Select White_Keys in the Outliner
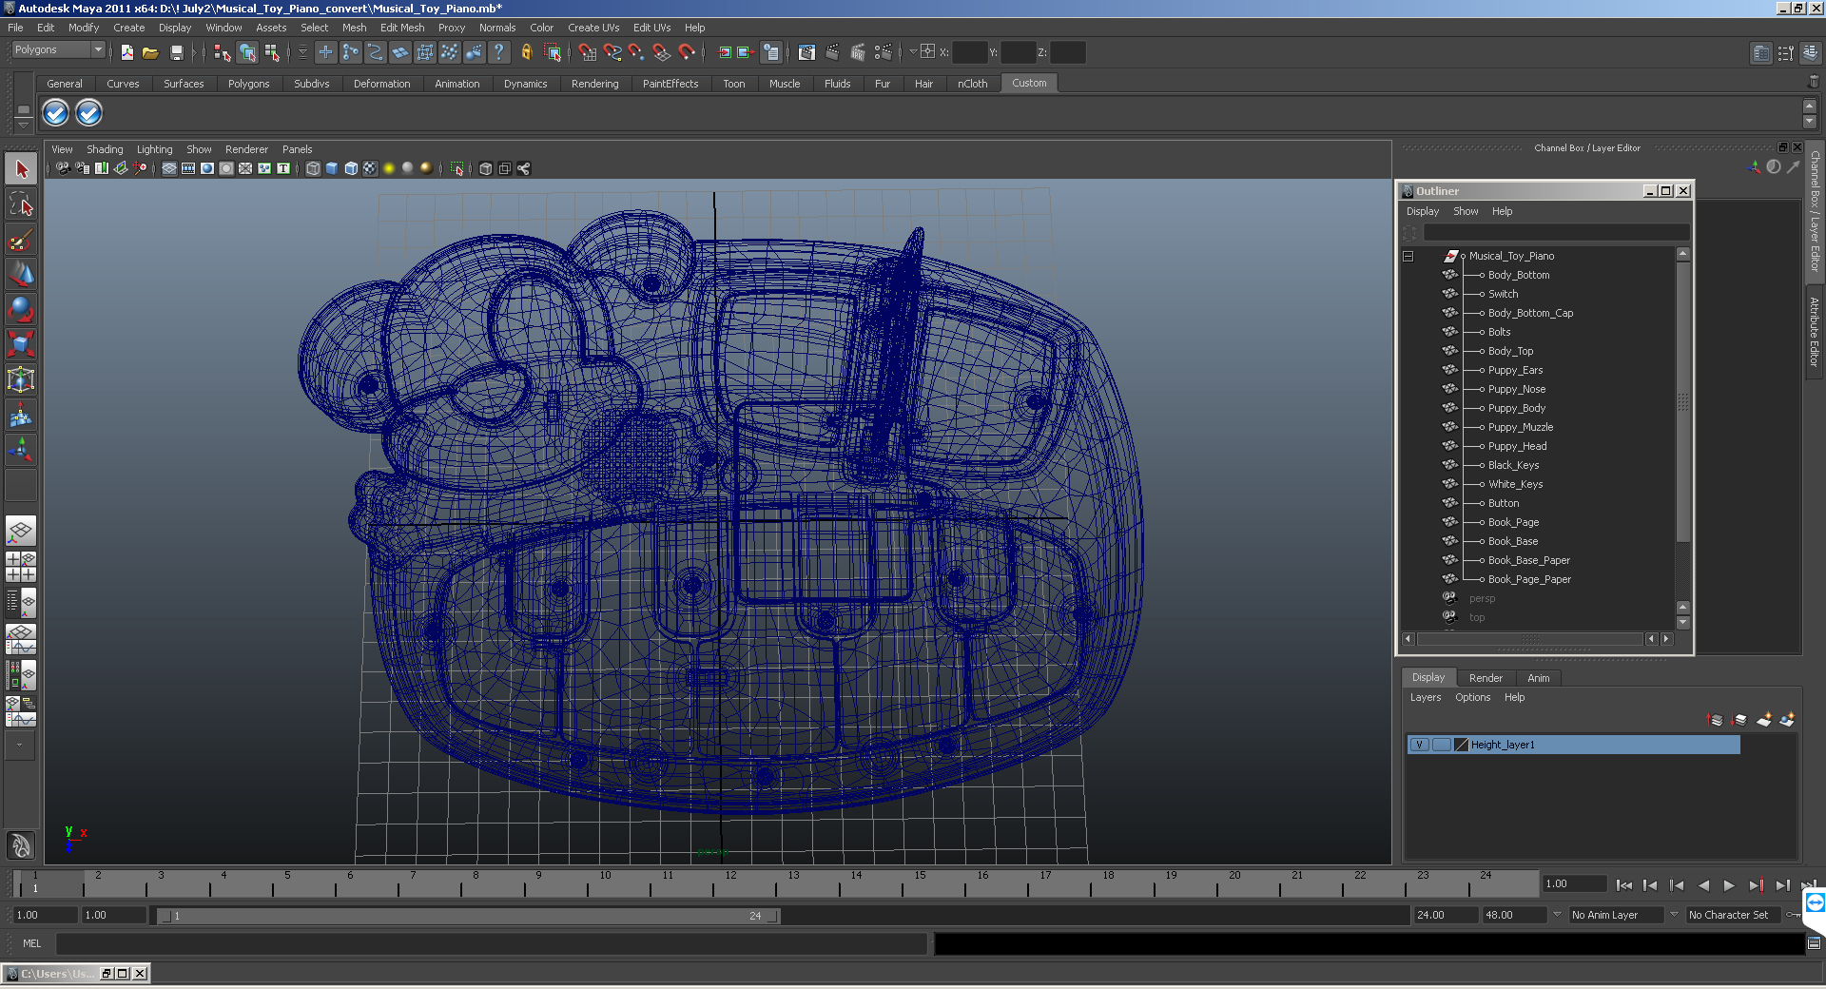 point(1515,484)
